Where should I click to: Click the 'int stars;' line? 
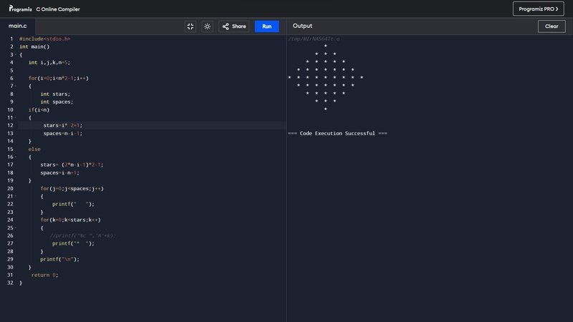point(55,94)
